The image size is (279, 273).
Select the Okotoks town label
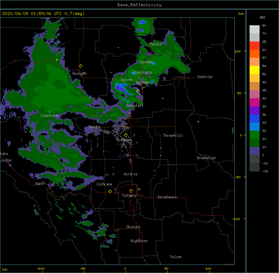pos(133,227)
